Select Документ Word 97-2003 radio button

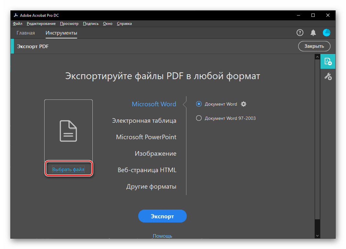[199, 118]
